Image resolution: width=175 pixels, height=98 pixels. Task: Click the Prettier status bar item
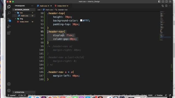click(159, 95)
